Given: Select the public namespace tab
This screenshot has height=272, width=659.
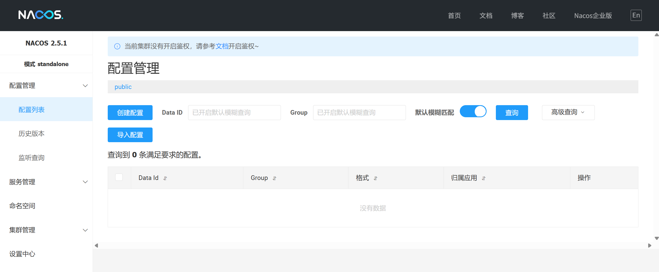Looking at the screenshot, I should point(123,87).
